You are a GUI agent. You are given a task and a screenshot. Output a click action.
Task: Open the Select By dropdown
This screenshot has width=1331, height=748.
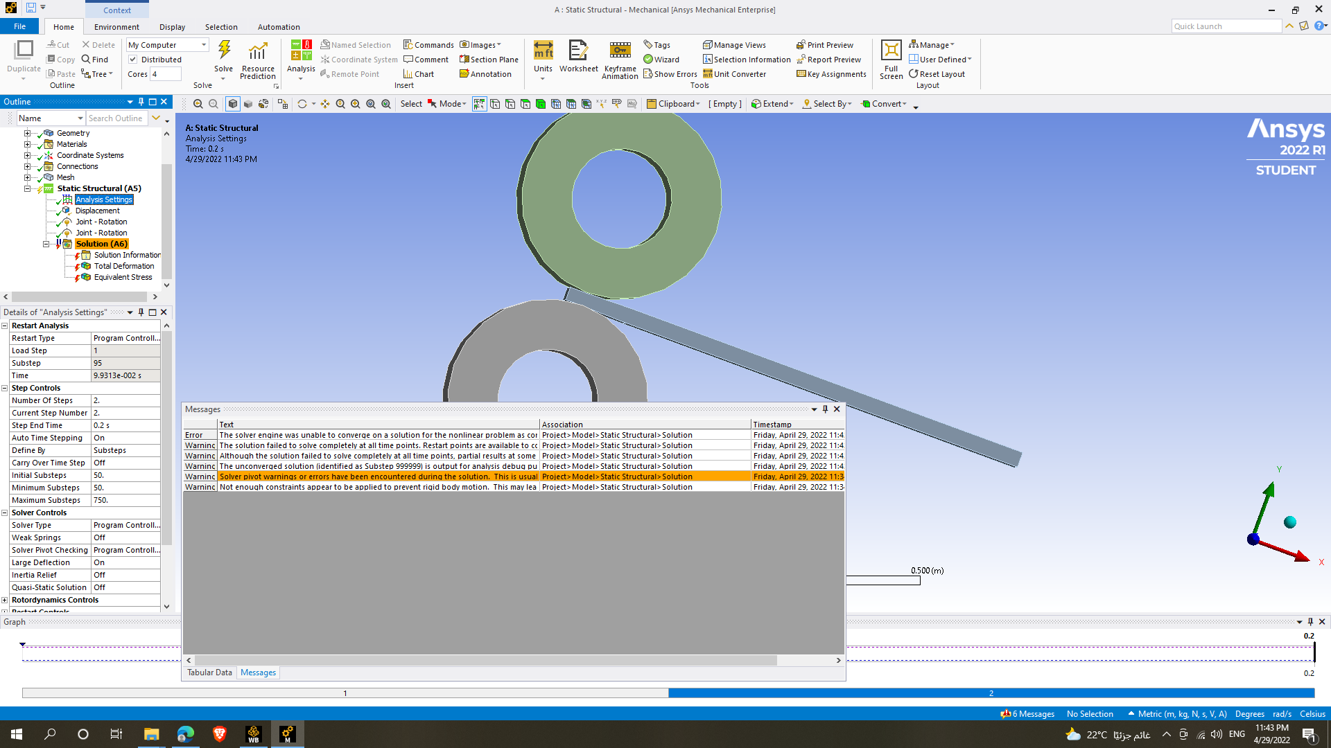point(827,104)
